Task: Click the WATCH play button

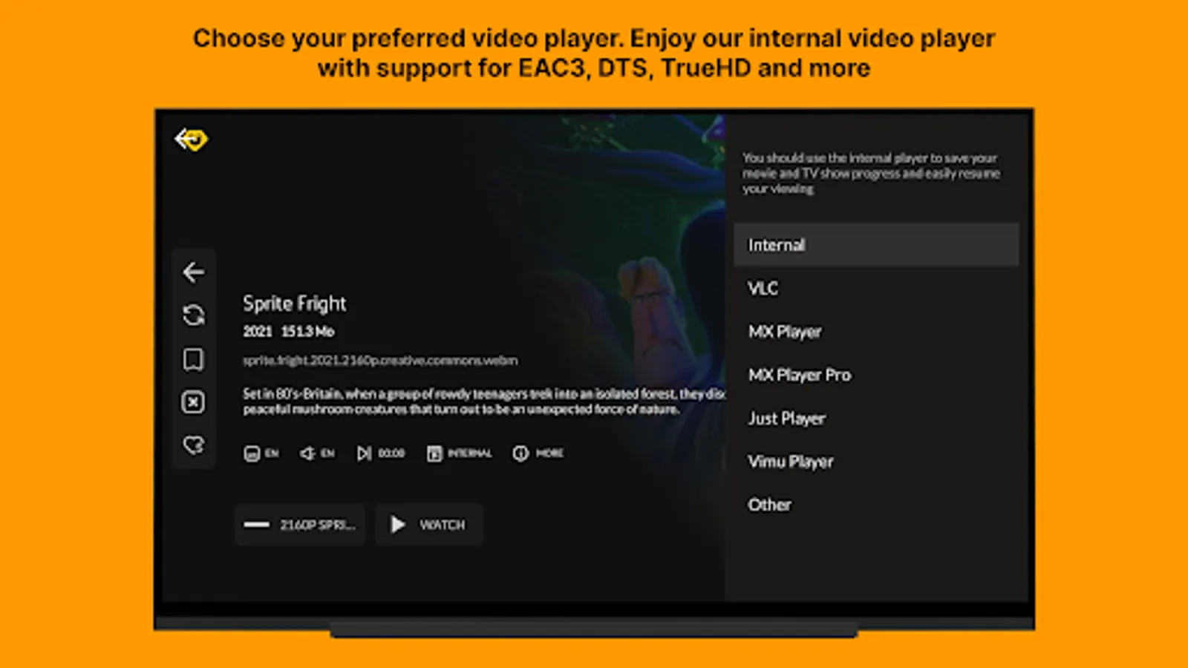Action: pos(429,525)
